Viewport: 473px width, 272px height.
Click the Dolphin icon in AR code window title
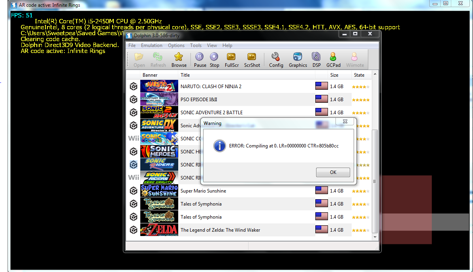(14, 5)
